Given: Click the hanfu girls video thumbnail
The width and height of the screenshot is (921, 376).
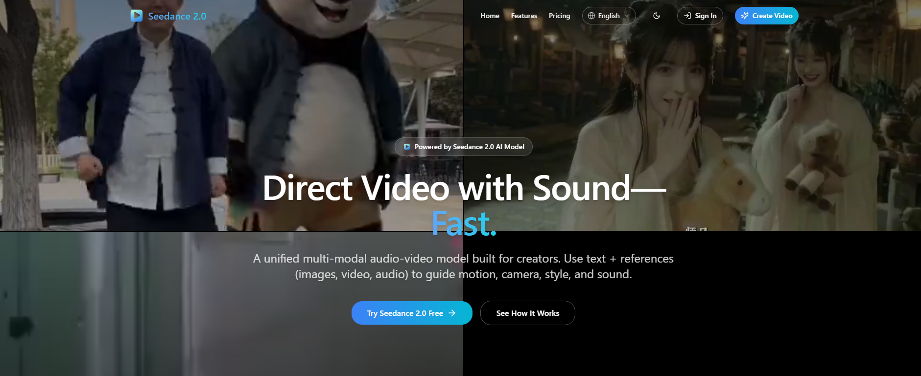Looking at the screenshot, I should [692, 115].
